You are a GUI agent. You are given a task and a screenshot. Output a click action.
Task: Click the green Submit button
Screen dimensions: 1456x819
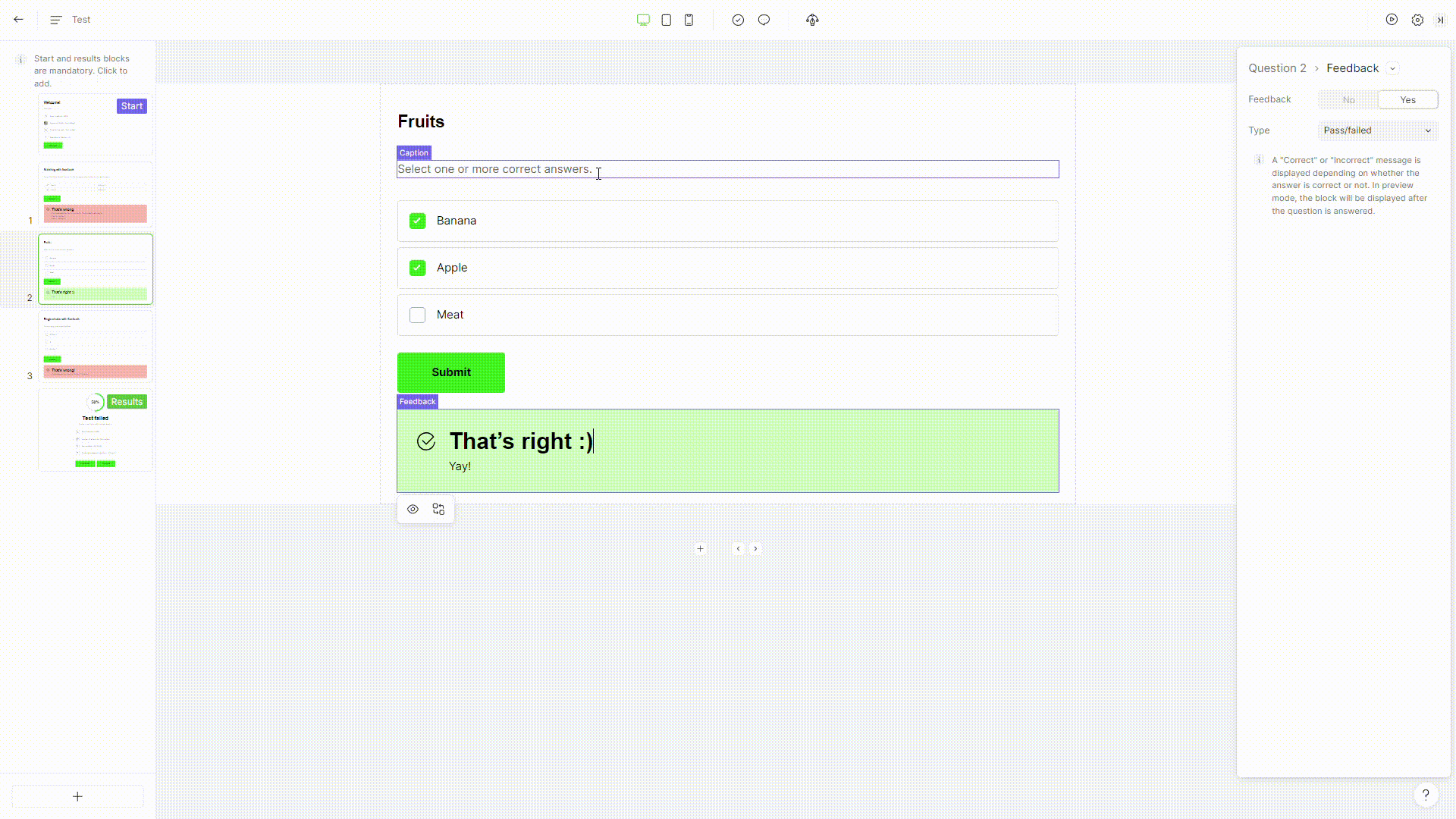pyautogui.click(x=450, y=372)
